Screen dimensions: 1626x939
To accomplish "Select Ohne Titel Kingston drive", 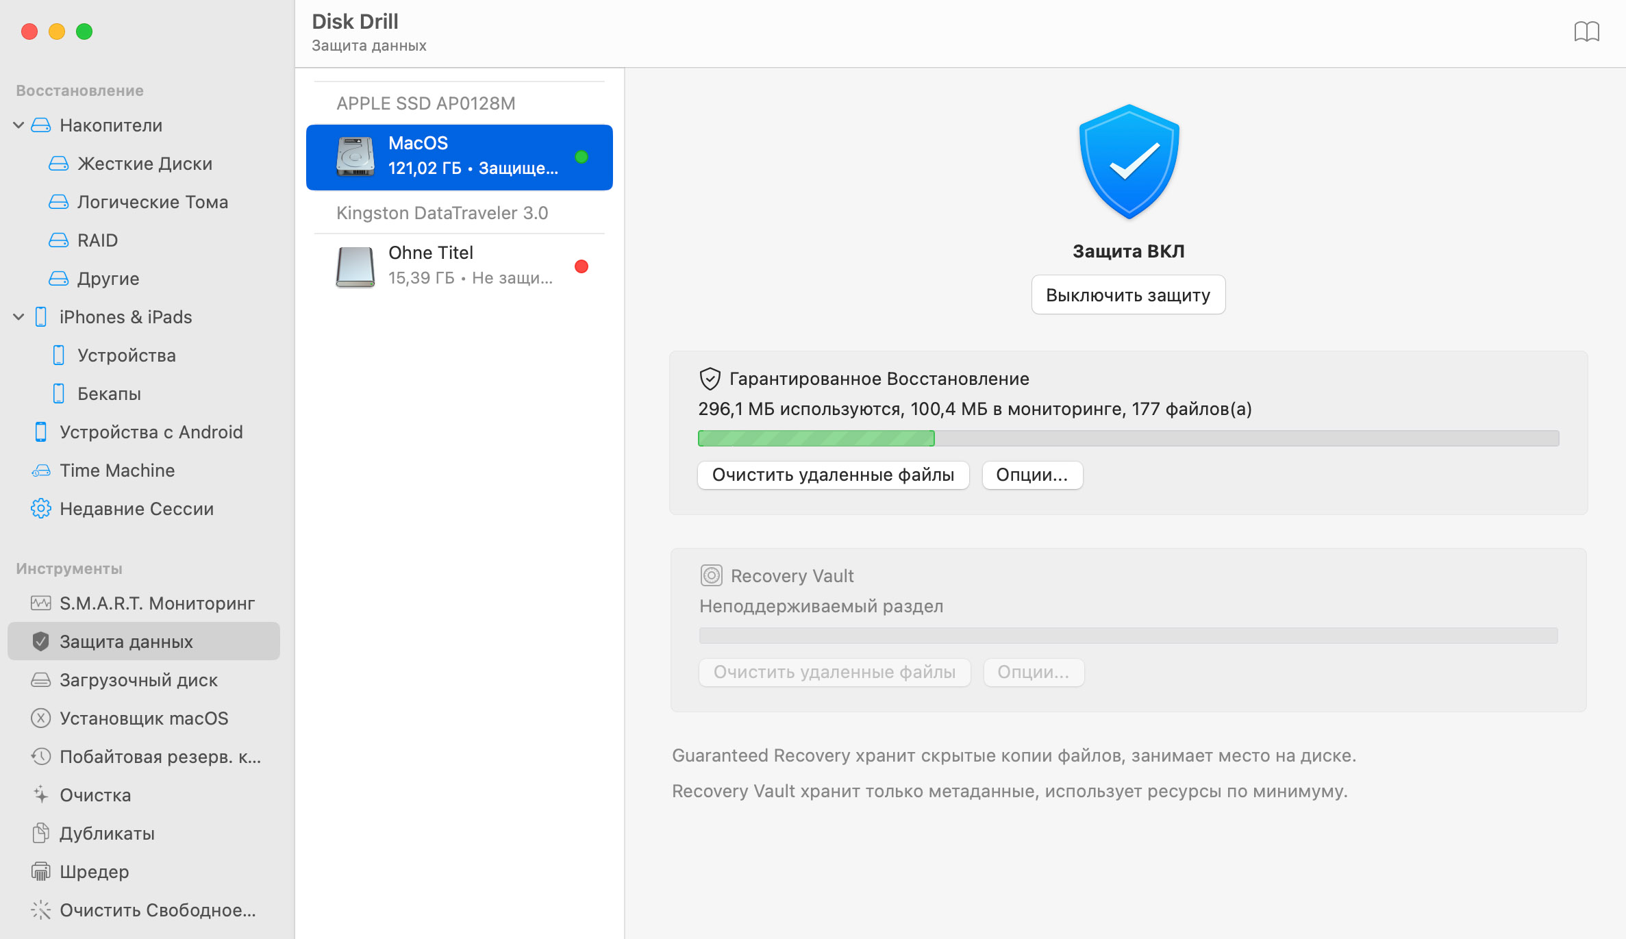I will pyautogui.click(x=458, y=265).
